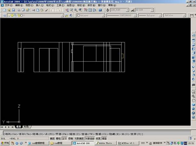This screenshot has width=196, height=146.
Task: Toggle 正交 (Ortho) mode in the status bar
Action: pyautogui.click(x=64, y=139)
